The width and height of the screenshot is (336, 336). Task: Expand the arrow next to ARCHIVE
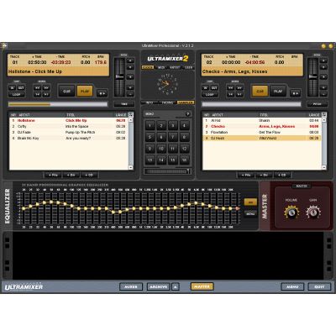(176, 286)
